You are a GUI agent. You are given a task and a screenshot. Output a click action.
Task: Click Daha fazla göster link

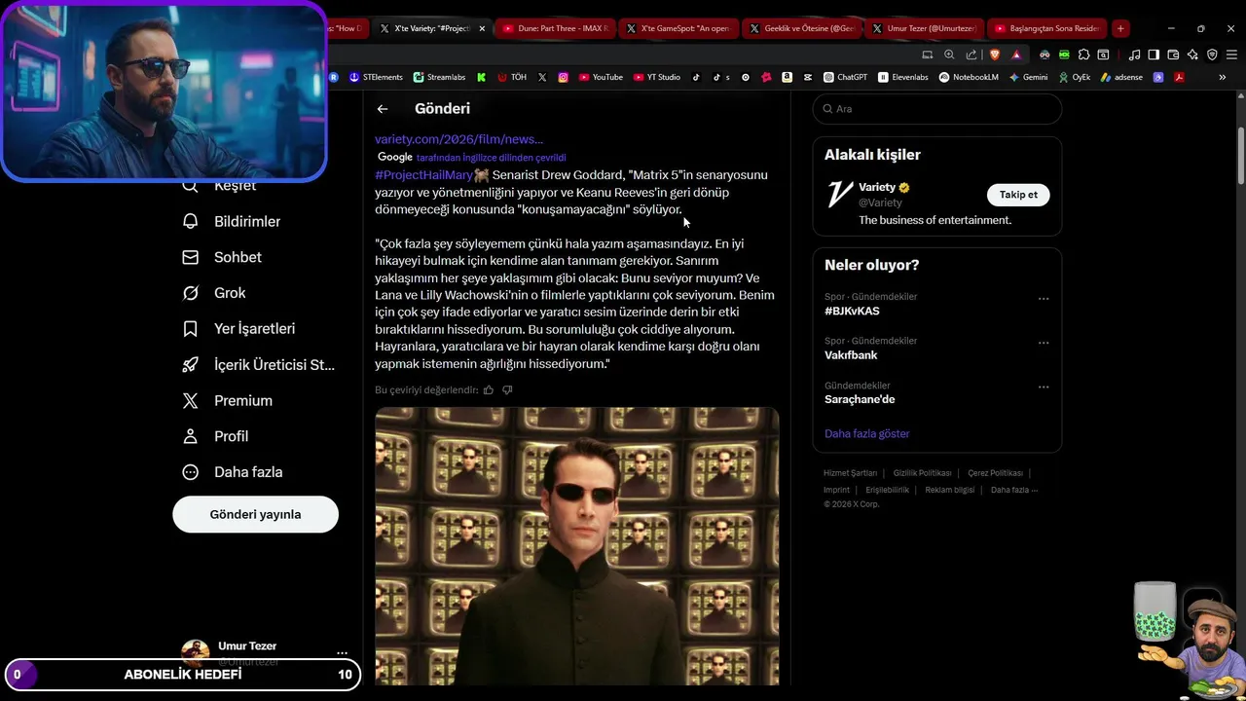tap(866, 433)
